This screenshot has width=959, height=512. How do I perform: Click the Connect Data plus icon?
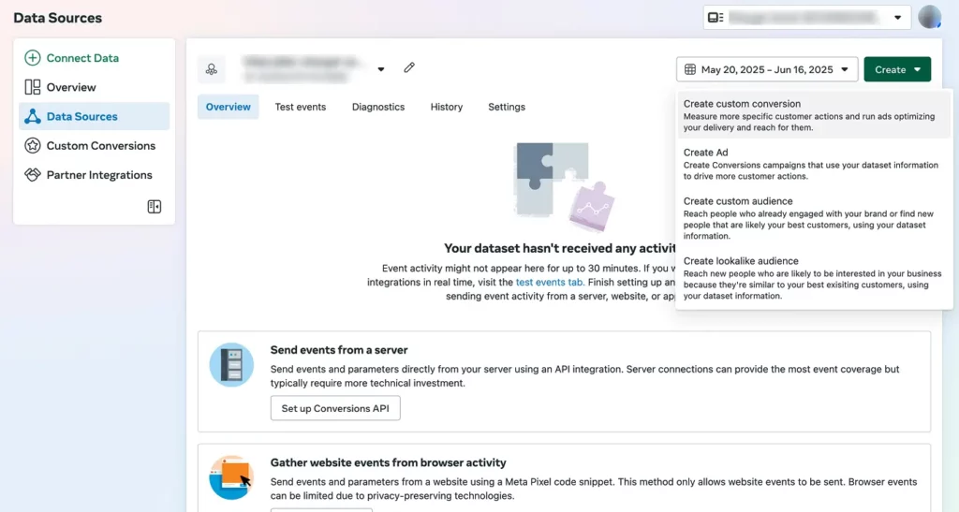pyautogui.click(x=33, y=58)
